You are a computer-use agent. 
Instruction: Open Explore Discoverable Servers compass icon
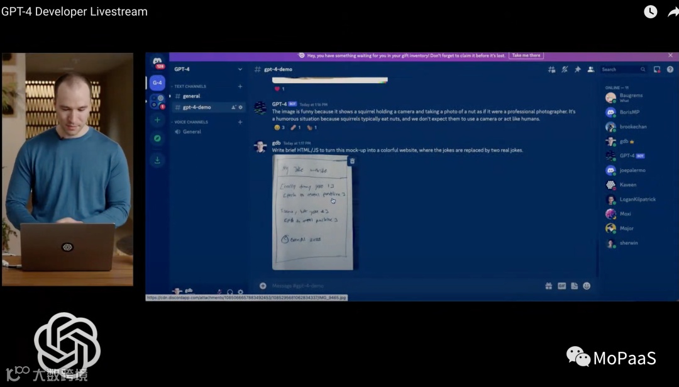tap(157, 138)
